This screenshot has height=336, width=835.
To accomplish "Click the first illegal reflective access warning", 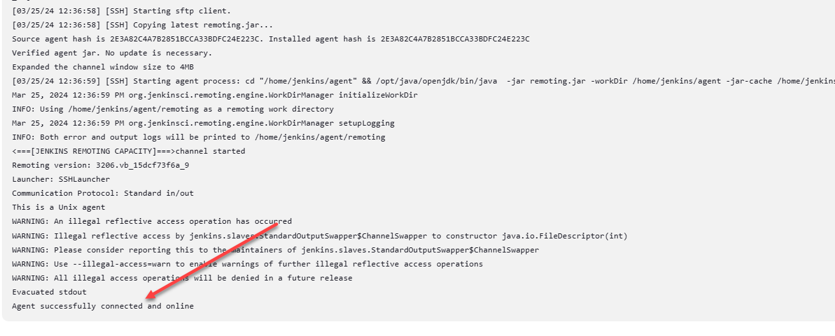I will (x=152, y=221).
